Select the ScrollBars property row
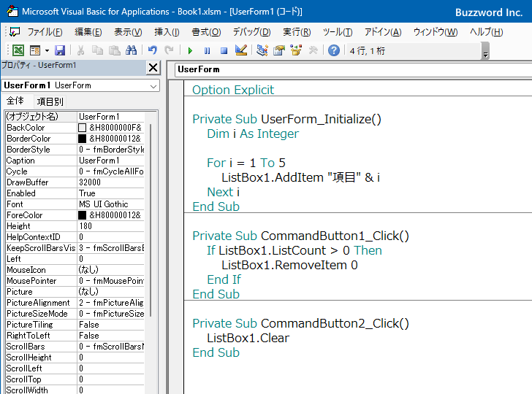Viewport: 532px width, 394px height. (75, 347)
